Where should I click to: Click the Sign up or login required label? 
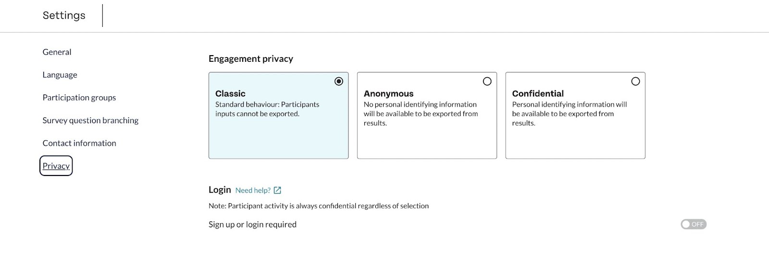point(252,224)
